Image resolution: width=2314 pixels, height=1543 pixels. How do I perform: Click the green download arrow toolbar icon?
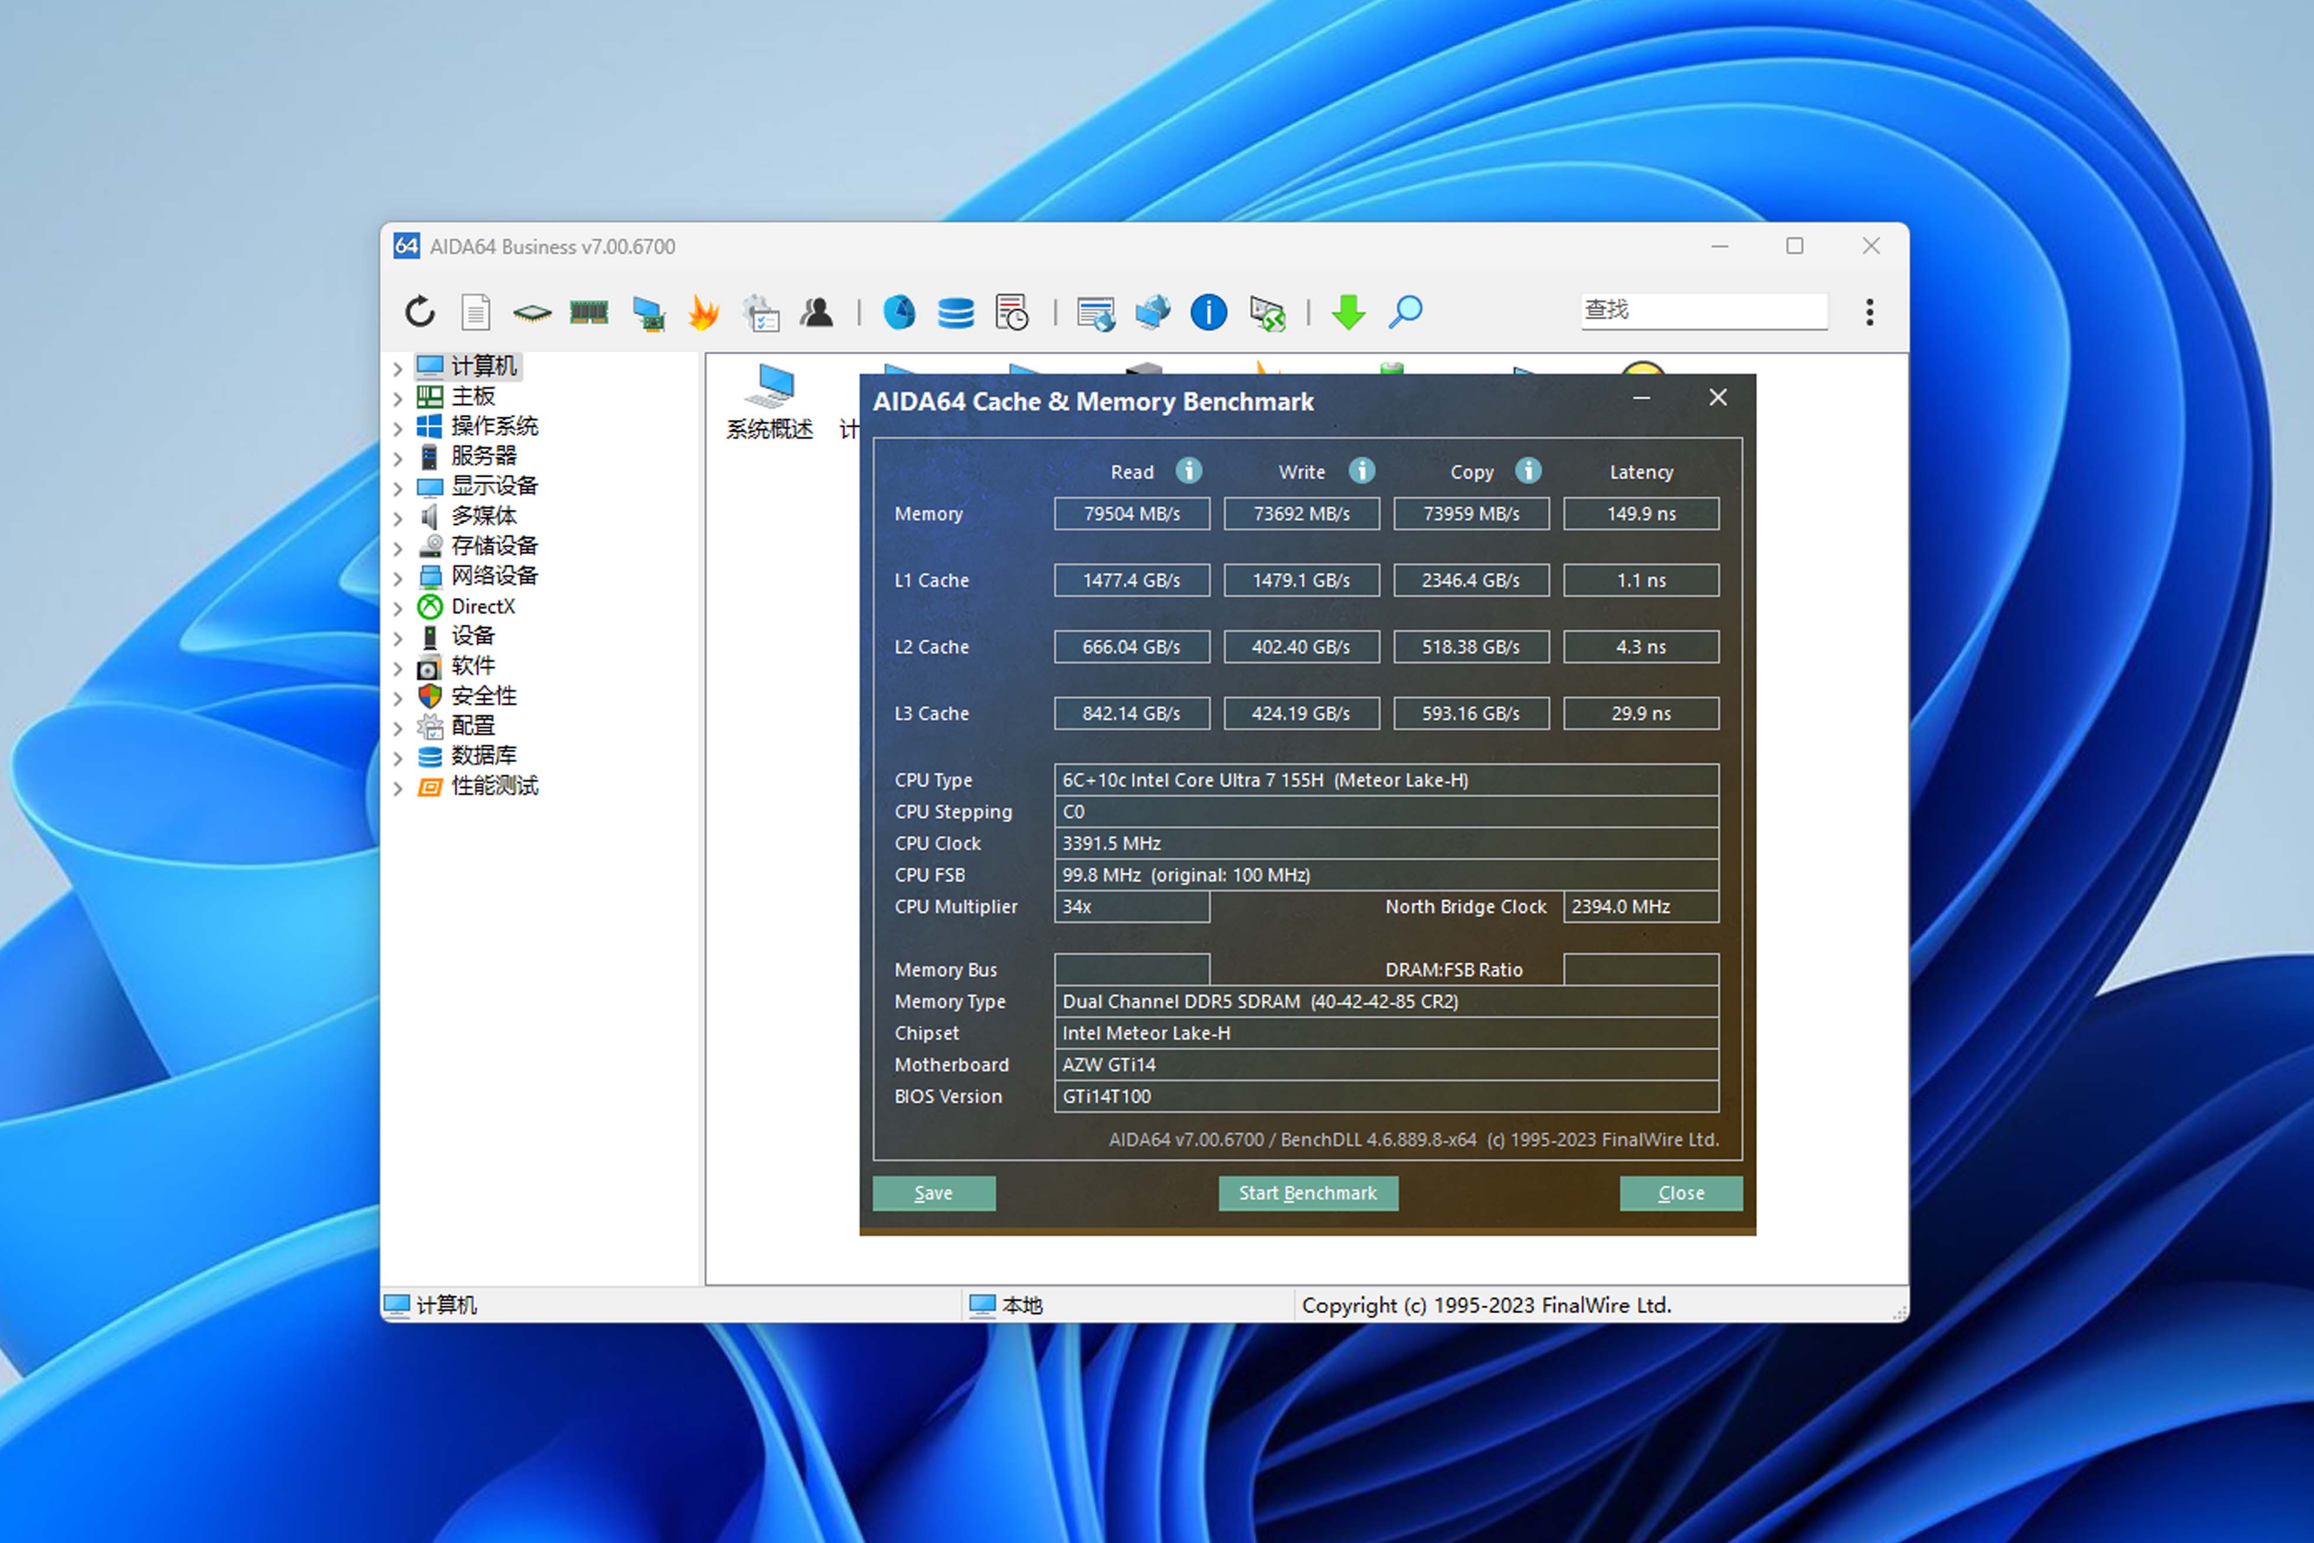pos(1349,313)
